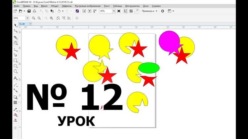
Task: Select the Transparency checkerboard tool
Action: click(x=15, y=102)
